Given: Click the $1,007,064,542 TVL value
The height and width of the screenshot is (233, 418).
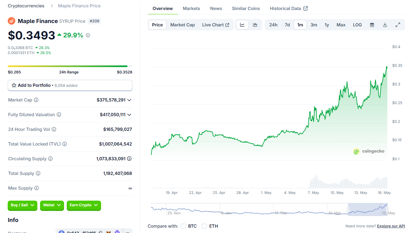Looking at the screenshot, I should coord(115,144).
